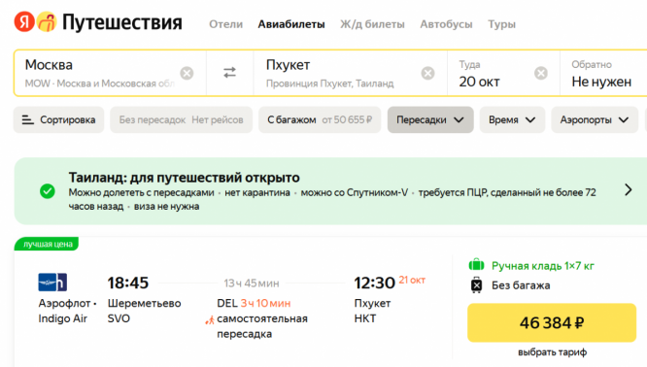Clear the Пхукет destination
Image resolution: width=647 pixels, height=367 pixels.
427,74
